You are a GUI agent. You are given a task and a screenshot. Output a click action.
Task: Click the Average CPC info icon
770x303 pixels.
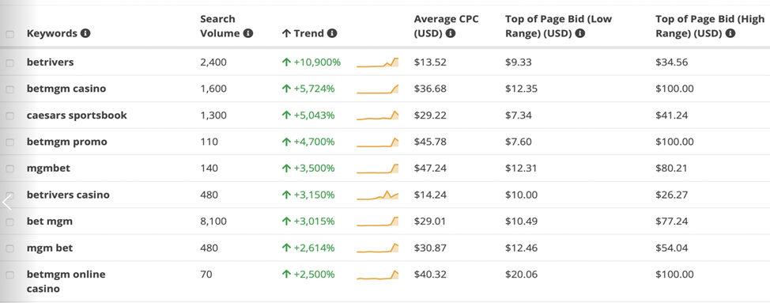coord(450,33)
